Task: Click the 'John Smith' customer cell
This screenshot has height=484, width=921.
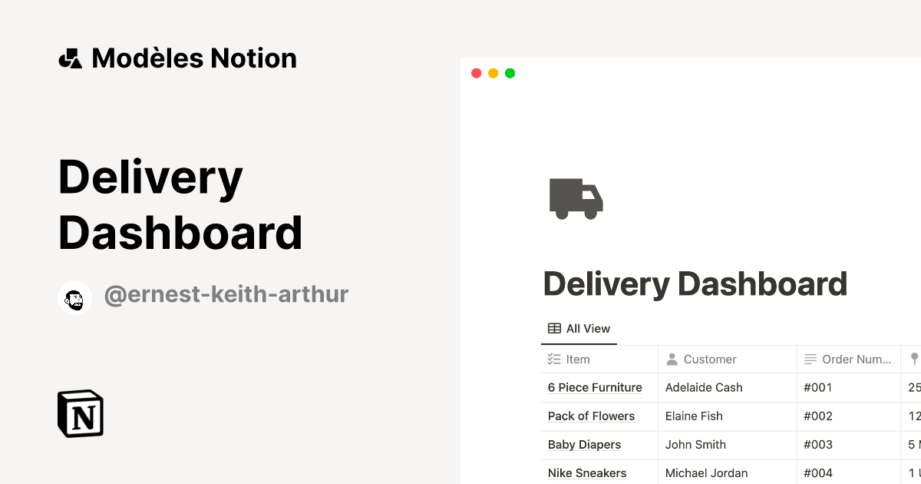Action: tap(695, 444)
